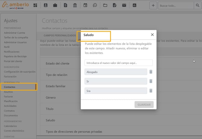The width and height of the screenshot is (202, 139).
Task: Open Configuración de suscripción
Action: pyautogui.click(x=20, y=72)
